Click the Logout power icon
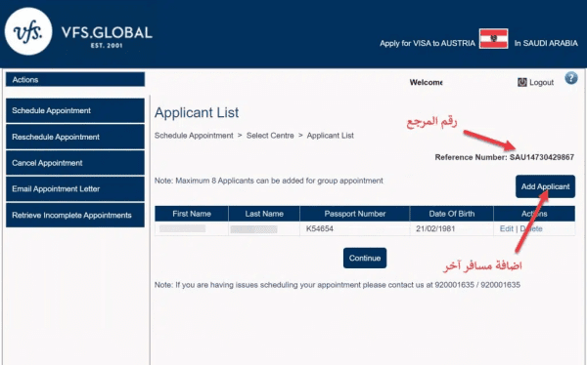Viewport: 587px width, 365px height. [x=521, y=82]
